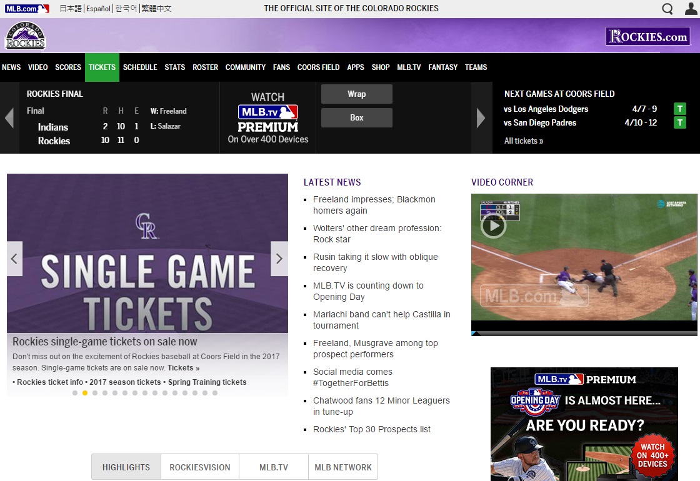Screen dimensions: 700x481
Task: Open the News menu
Action: (11, 67)
